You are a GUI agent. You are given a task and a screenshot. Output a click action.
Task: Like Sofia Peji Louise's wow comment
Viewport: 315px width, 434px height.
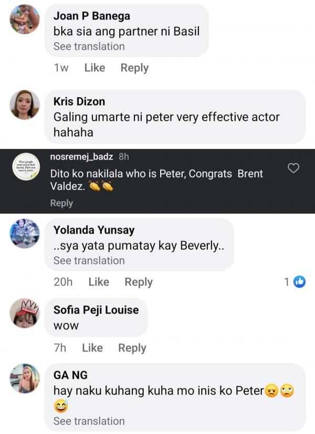[92, 348]
